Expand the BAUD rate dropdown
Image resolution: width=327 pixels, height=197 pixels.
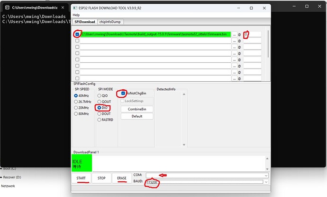coord(266,181)
